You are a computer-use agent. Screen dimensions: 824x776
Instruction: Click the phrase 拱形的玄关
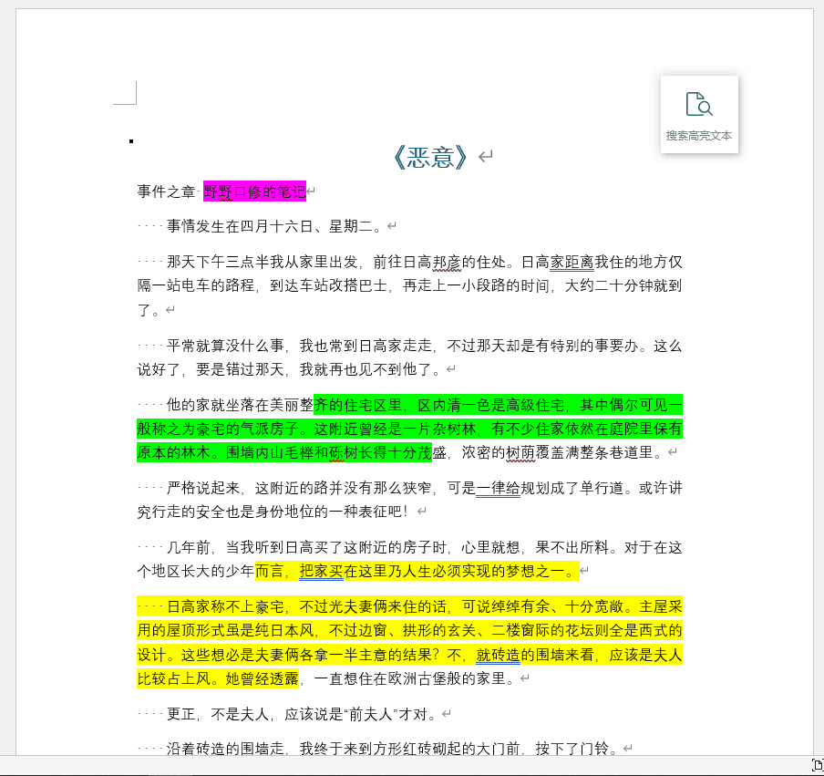pos(438,630)
